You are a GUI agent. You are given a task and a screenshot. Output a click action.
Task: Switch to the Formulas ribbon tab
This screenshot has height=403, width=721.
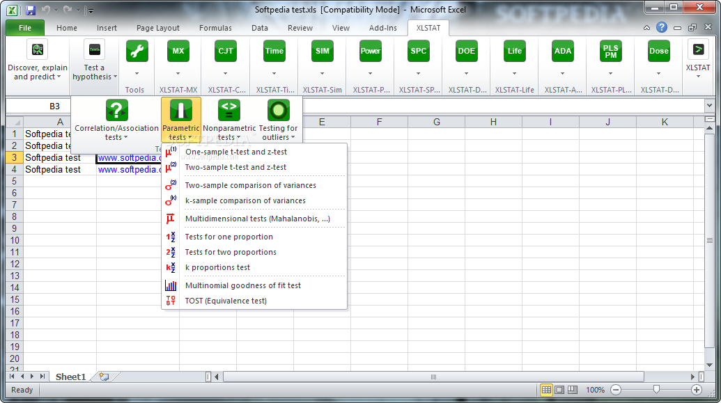tap(216, 28)
